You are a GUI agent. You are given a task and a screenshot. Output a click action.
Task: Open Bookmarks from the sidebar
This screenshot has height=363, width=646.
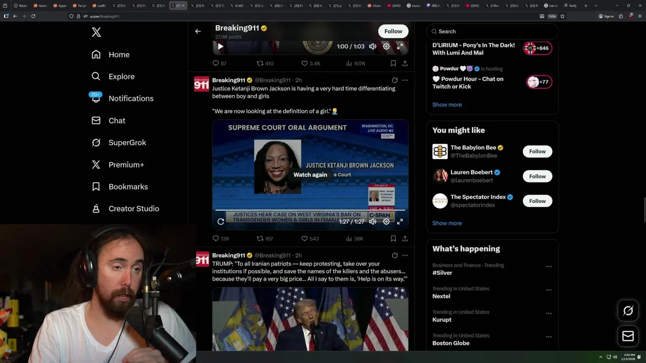tap(120, 187)
